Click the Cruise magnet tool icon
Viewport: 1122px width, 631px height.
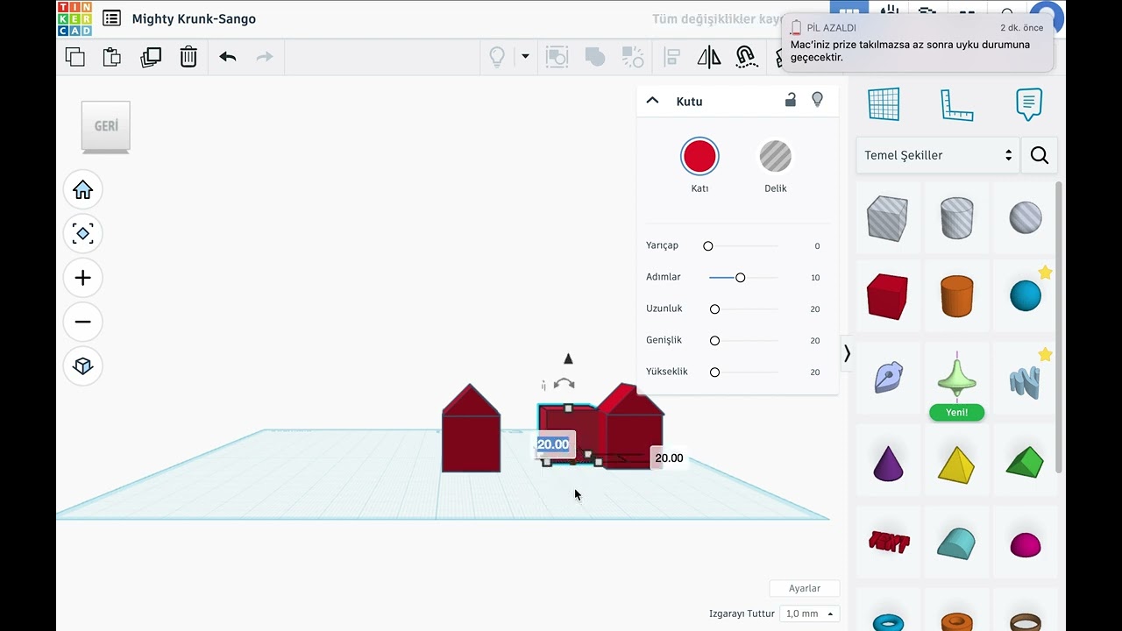[x=746, y=57]
